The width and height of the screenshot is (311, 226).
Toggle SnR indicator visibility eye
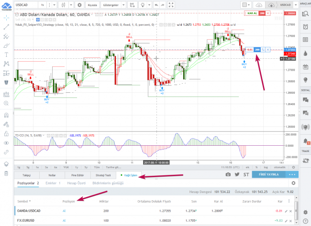coord(38,20)
